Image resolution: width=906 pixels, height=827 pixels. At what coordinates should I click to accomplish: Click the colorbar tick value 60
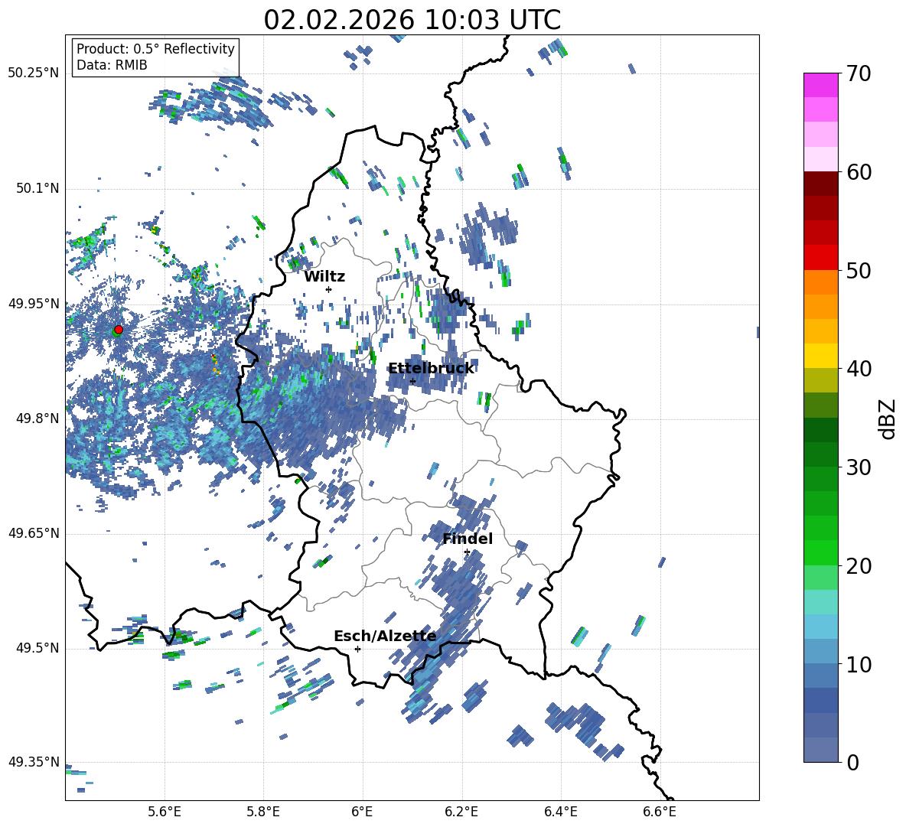(x=859, y=172)
